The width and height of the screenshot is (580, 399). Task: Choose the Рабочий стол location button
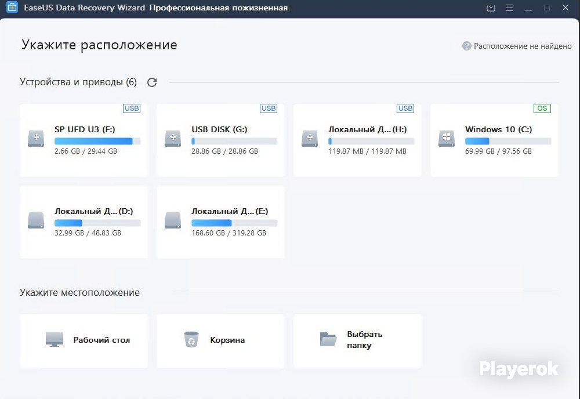tap(84, 341)
